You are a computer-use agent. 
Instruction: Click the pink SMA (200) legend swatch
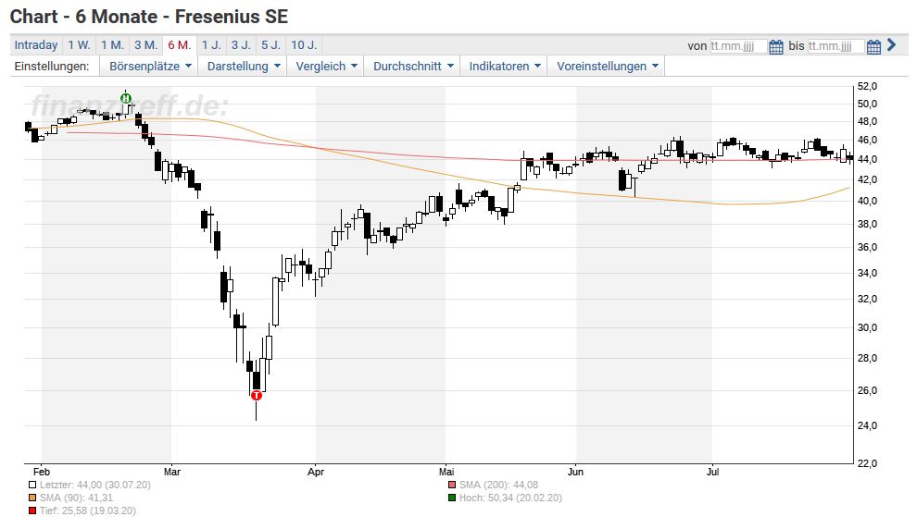pyautogui.click(x=451, y=485)
